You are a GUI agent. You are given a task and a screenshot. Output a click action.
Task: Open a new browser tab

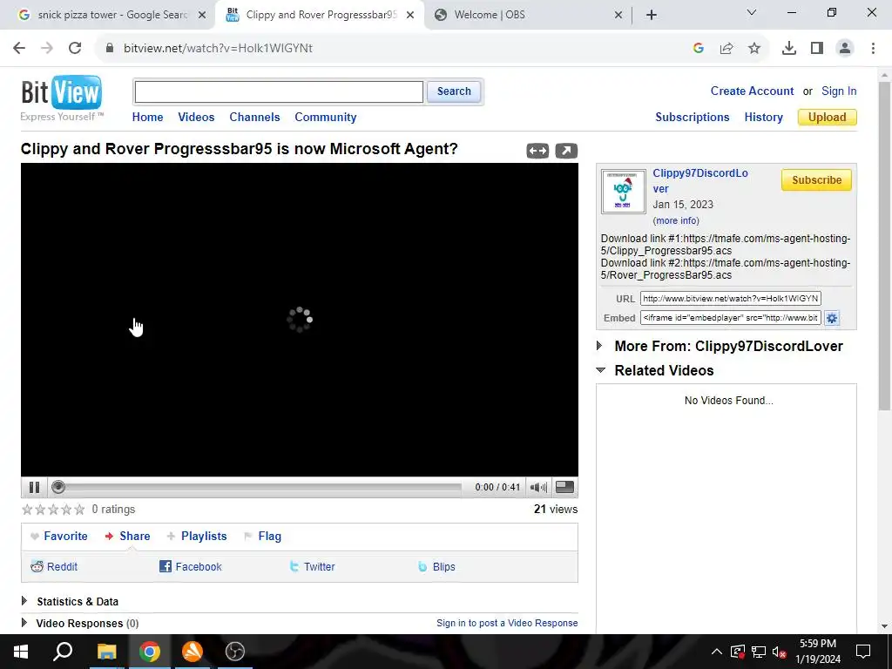click(x=652, y=15)
